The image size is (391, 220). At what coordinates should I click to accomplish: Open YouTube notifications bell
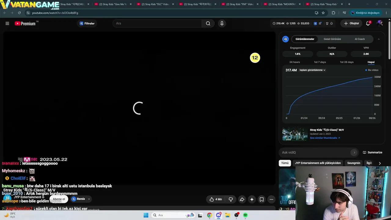pyautogui.click(x=368, y=24)
